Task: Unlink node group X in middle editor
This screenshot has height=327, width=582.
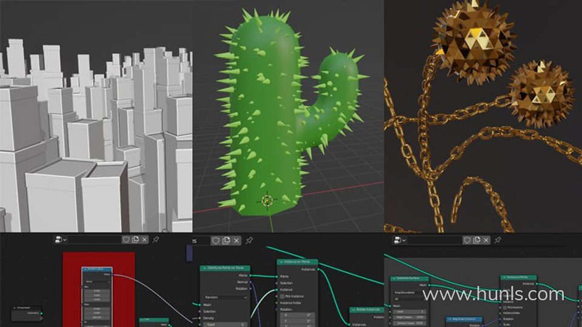Action: click(x=236, y=240)
